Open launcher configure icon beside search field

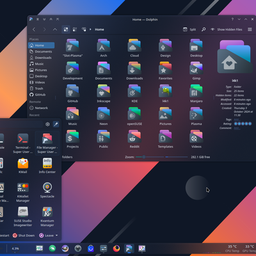(47, 124)
